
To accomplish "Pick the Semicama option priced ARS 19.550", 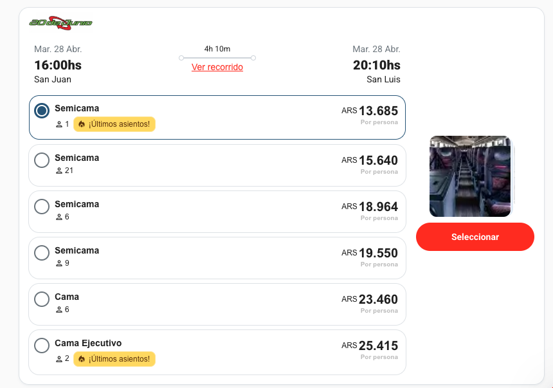I will coord(42,253).
